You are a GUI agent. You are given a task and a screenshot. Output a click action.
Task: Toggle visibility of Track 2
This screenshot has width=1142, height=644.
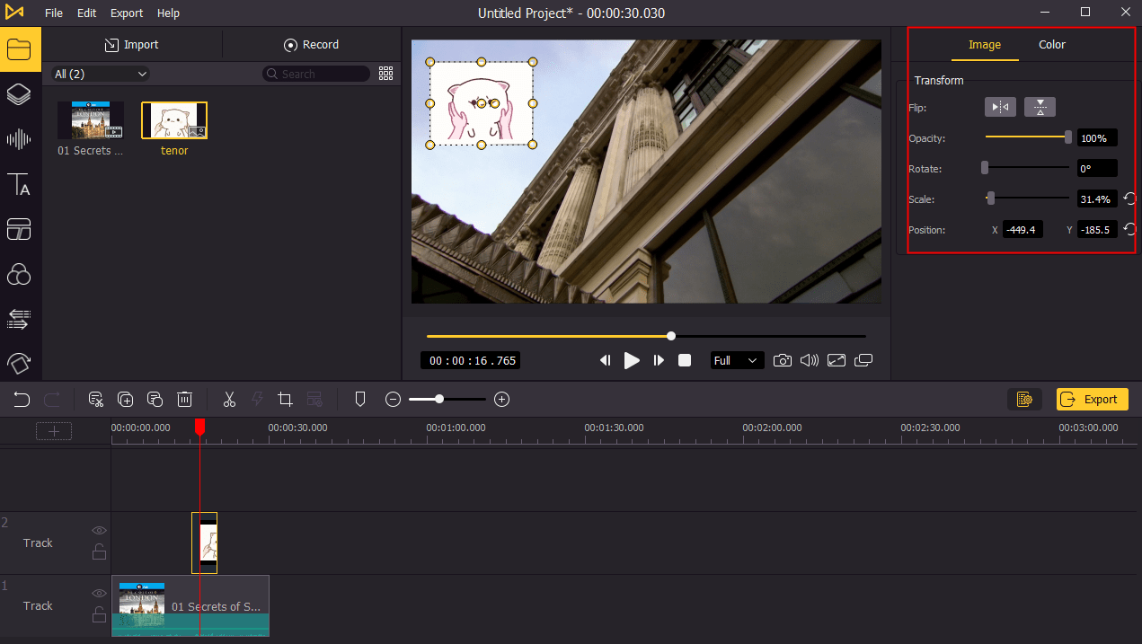[99, 531]
